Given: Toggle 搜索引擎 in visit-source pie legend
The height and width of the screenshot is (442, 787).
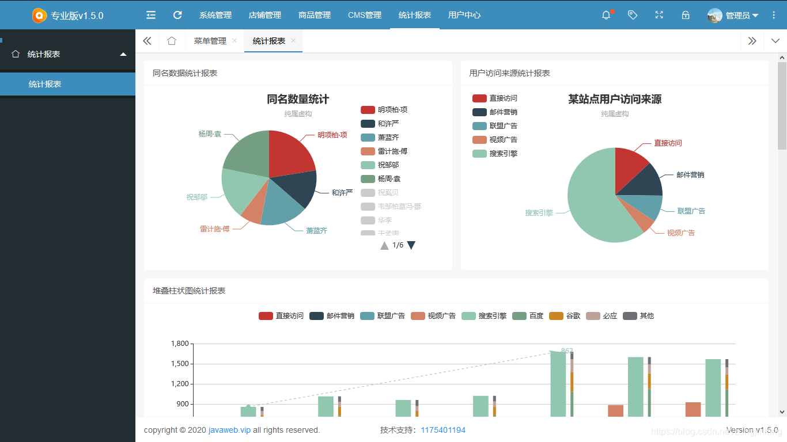Looking at the screenshot, I should (x=495, y=154).
